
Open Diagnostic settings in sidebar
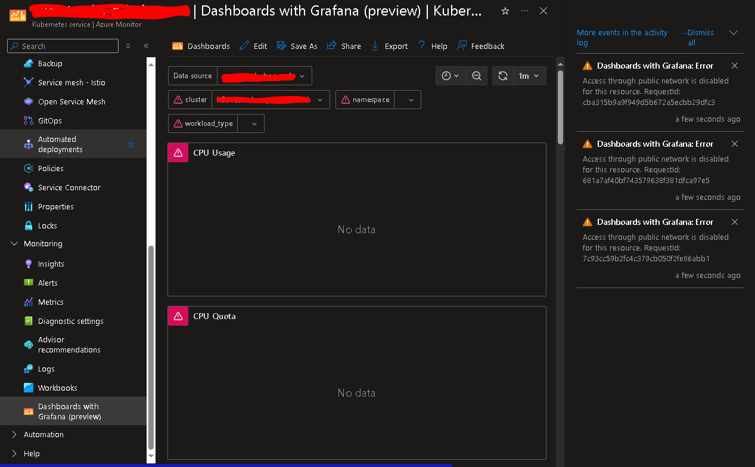coord(71,321)
